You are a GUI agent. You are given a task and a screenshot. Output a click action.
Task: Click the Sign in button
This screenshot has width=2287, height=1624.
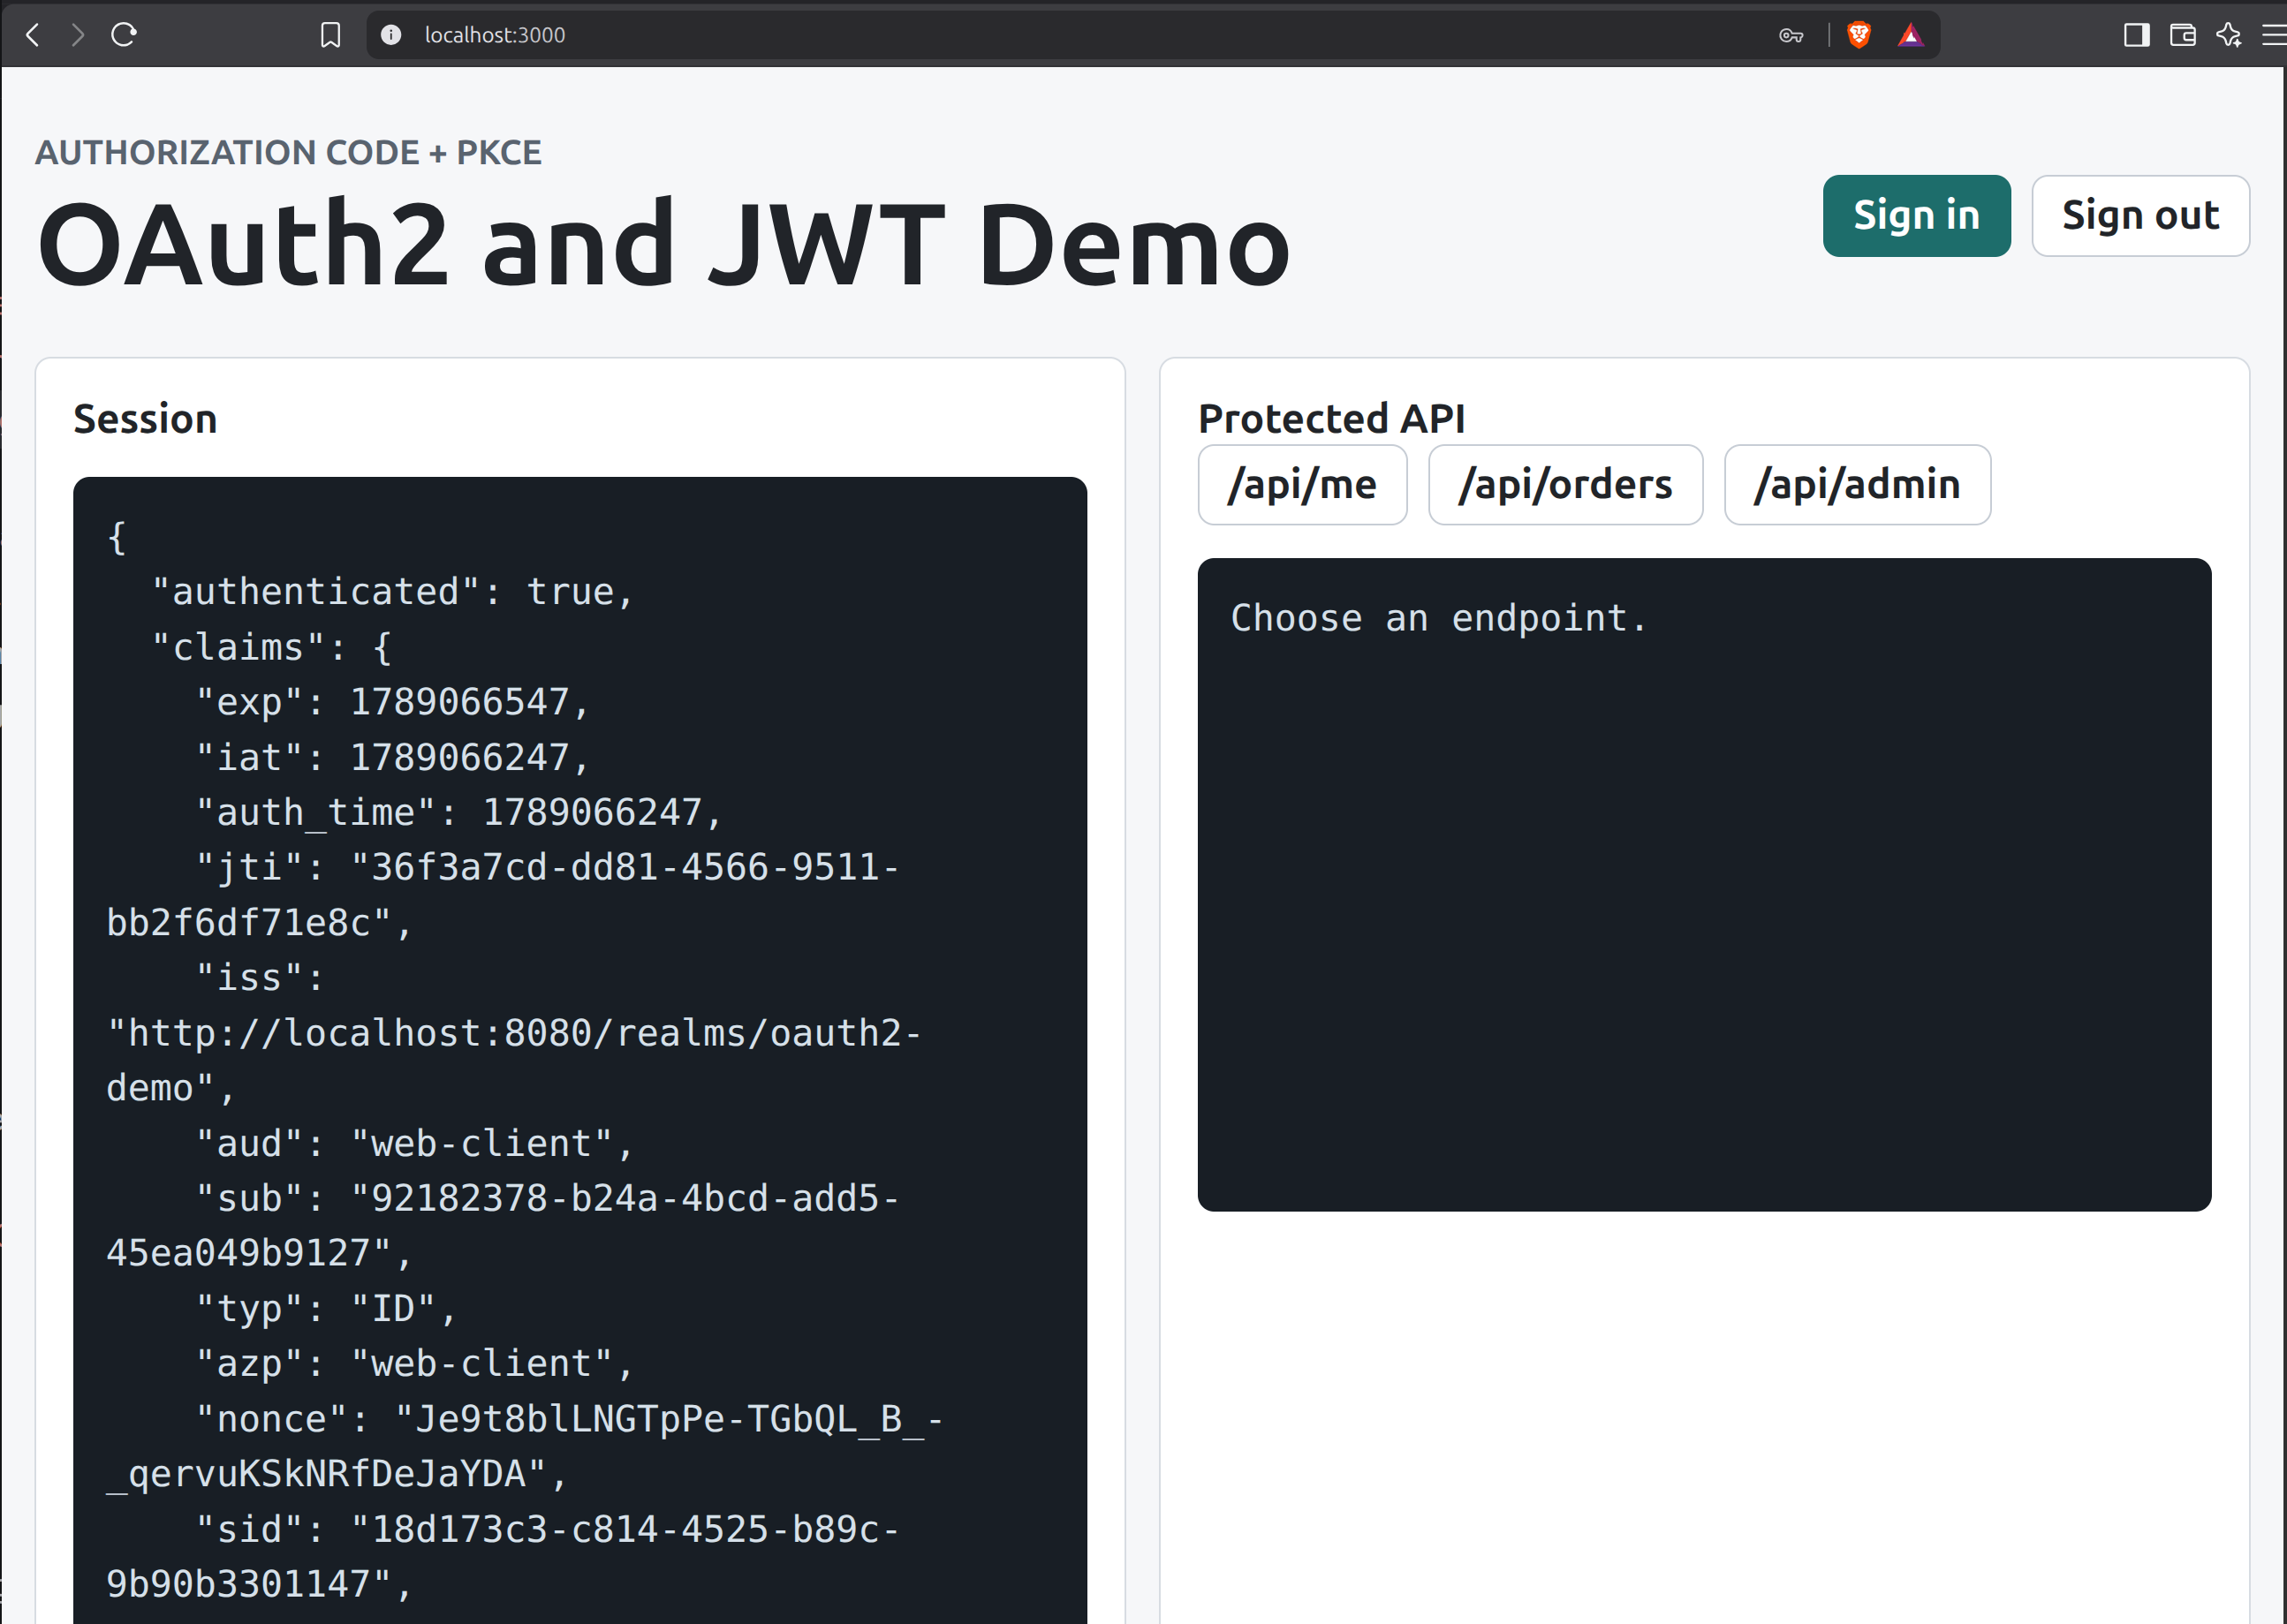(x=1916, y=216)
